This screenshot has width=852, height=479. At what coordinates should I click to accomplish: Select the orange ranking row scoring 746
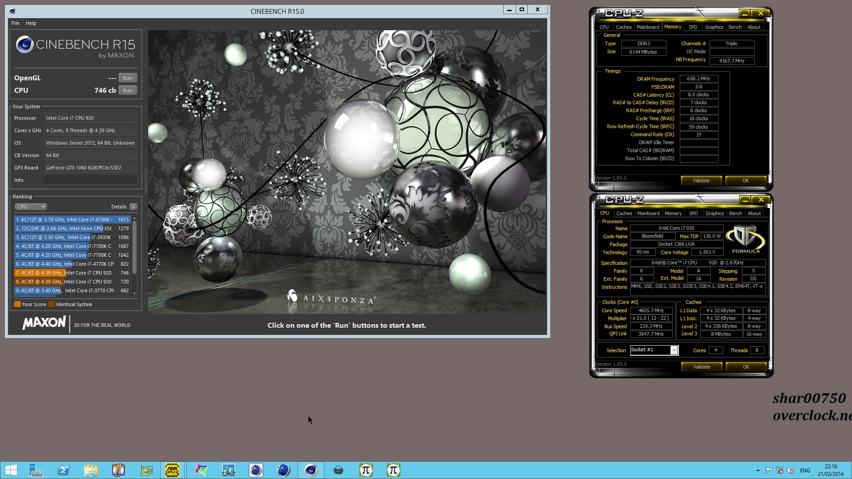72,273
